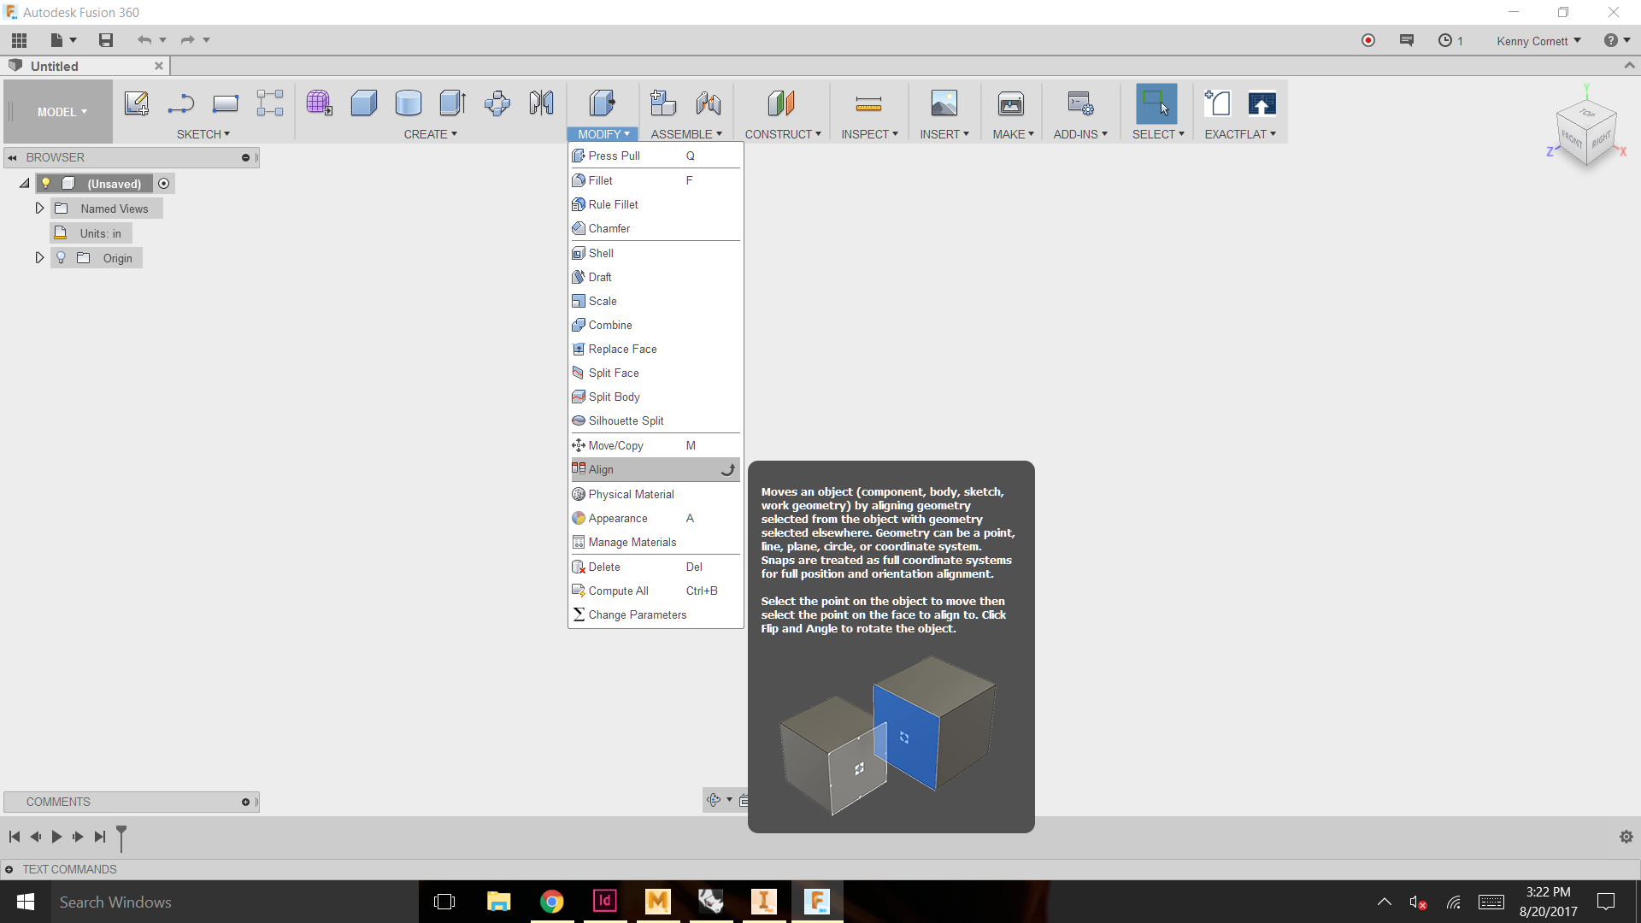
Task: Open the SKETCH panel dropdown
Action: 203,134
